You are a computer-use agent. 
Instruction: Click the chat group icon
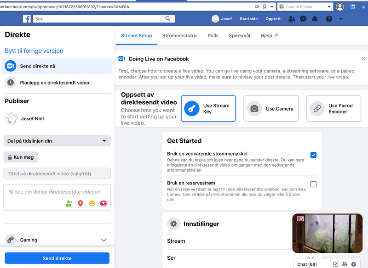[345, 264]
